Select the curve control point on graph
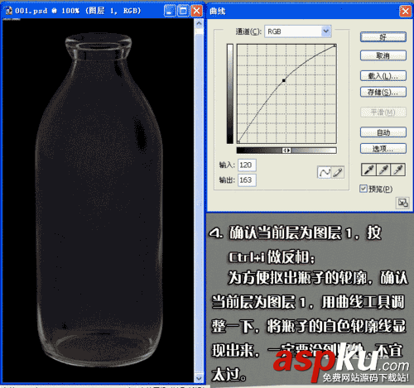Screen dimensions: 414x388 (x=284, y=80)
